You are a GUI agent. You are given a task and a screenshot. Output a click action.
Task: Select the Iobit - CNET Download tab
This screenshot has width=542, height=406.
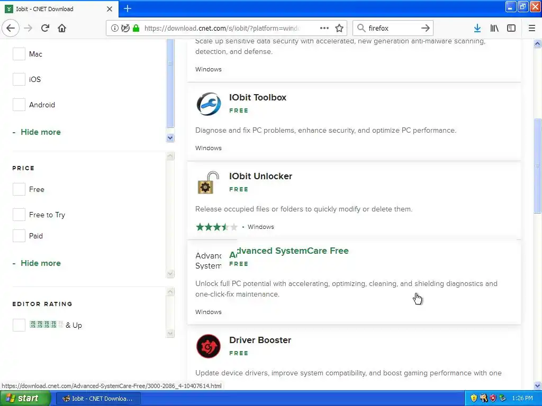point(59,9)
